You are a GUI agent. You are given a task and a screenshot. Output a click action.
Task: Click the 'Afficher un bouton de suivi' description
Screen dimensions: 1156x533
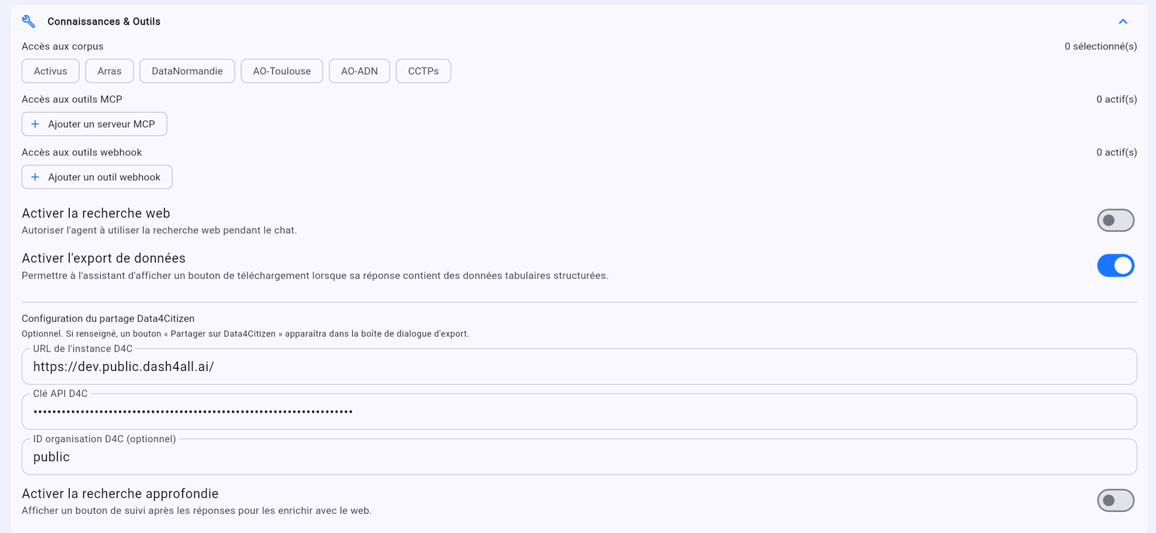(x=197, y=511)
